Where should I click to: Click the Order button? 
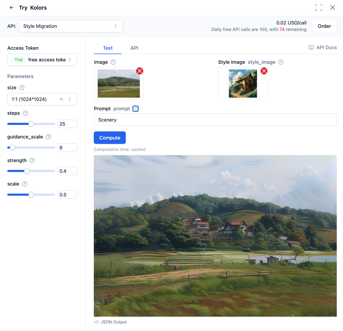324,26
